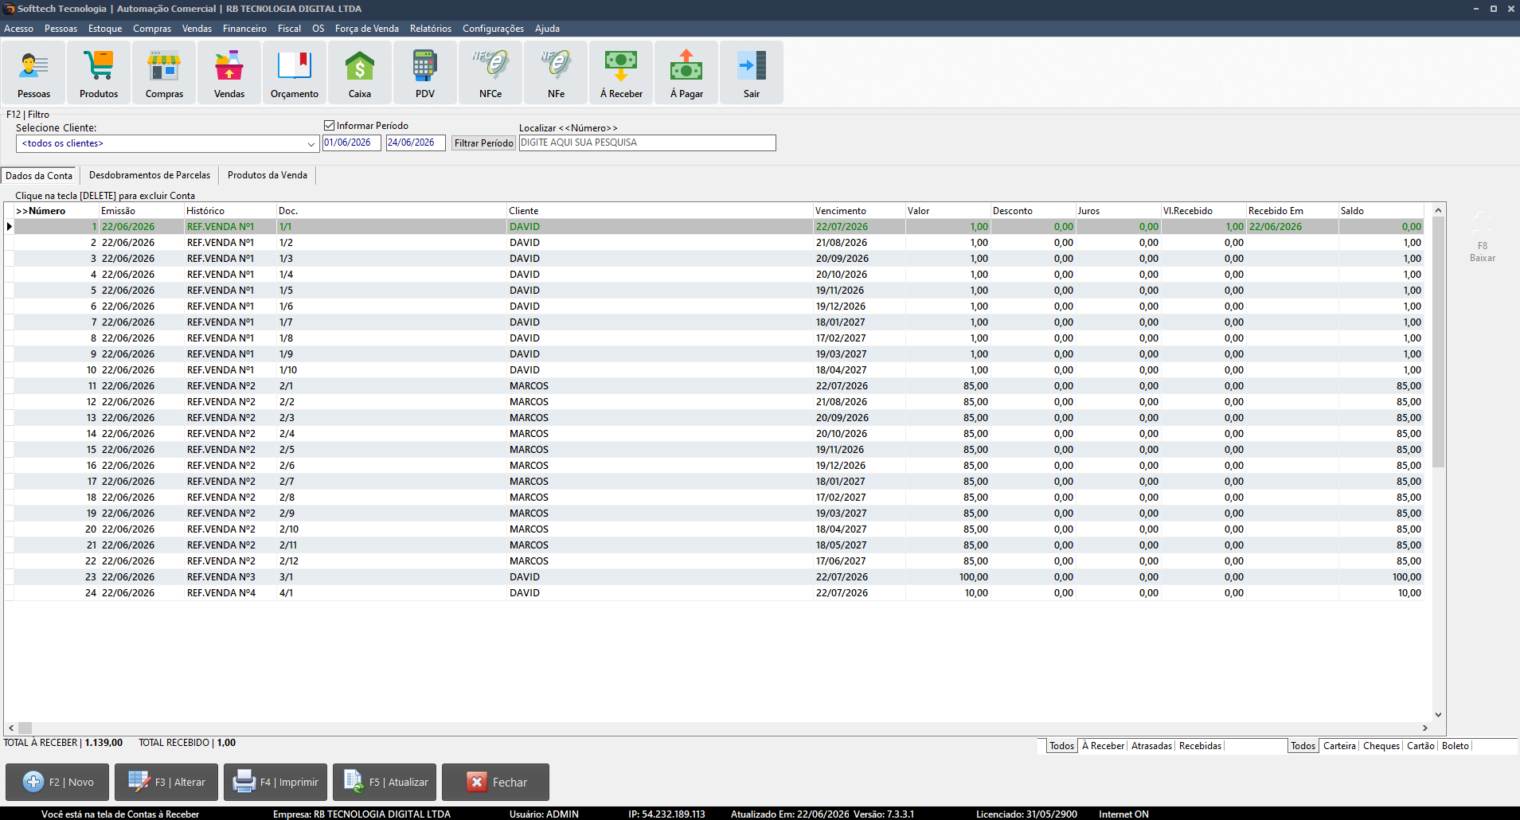Click the Sair exit icon
Screen dimensions: 1520x820
click(752, 72)
